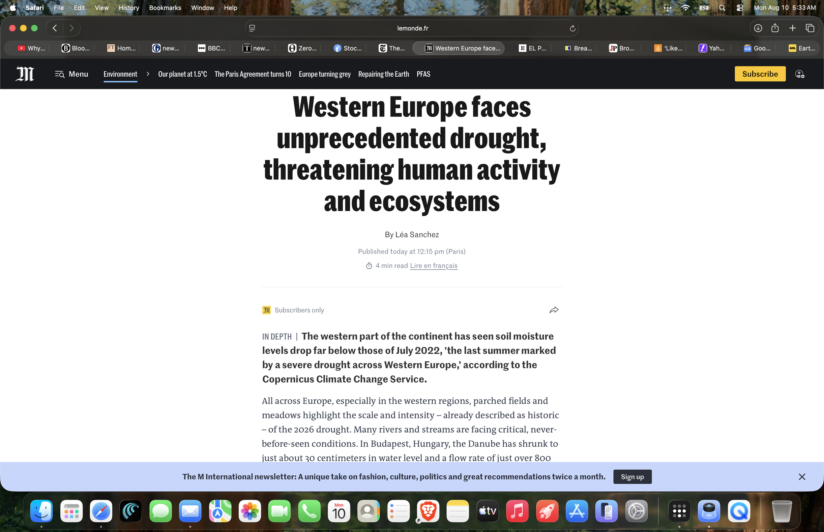Switch to the YouTube 'Why...' tab

point(31,48)
